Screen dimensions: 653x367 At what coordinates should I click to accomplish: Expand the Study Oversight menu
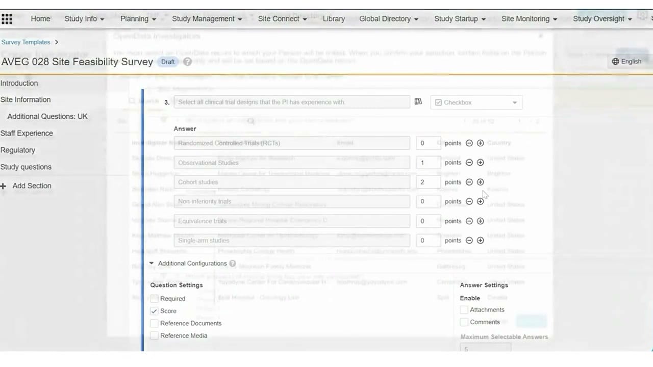(x=602, y=19)
